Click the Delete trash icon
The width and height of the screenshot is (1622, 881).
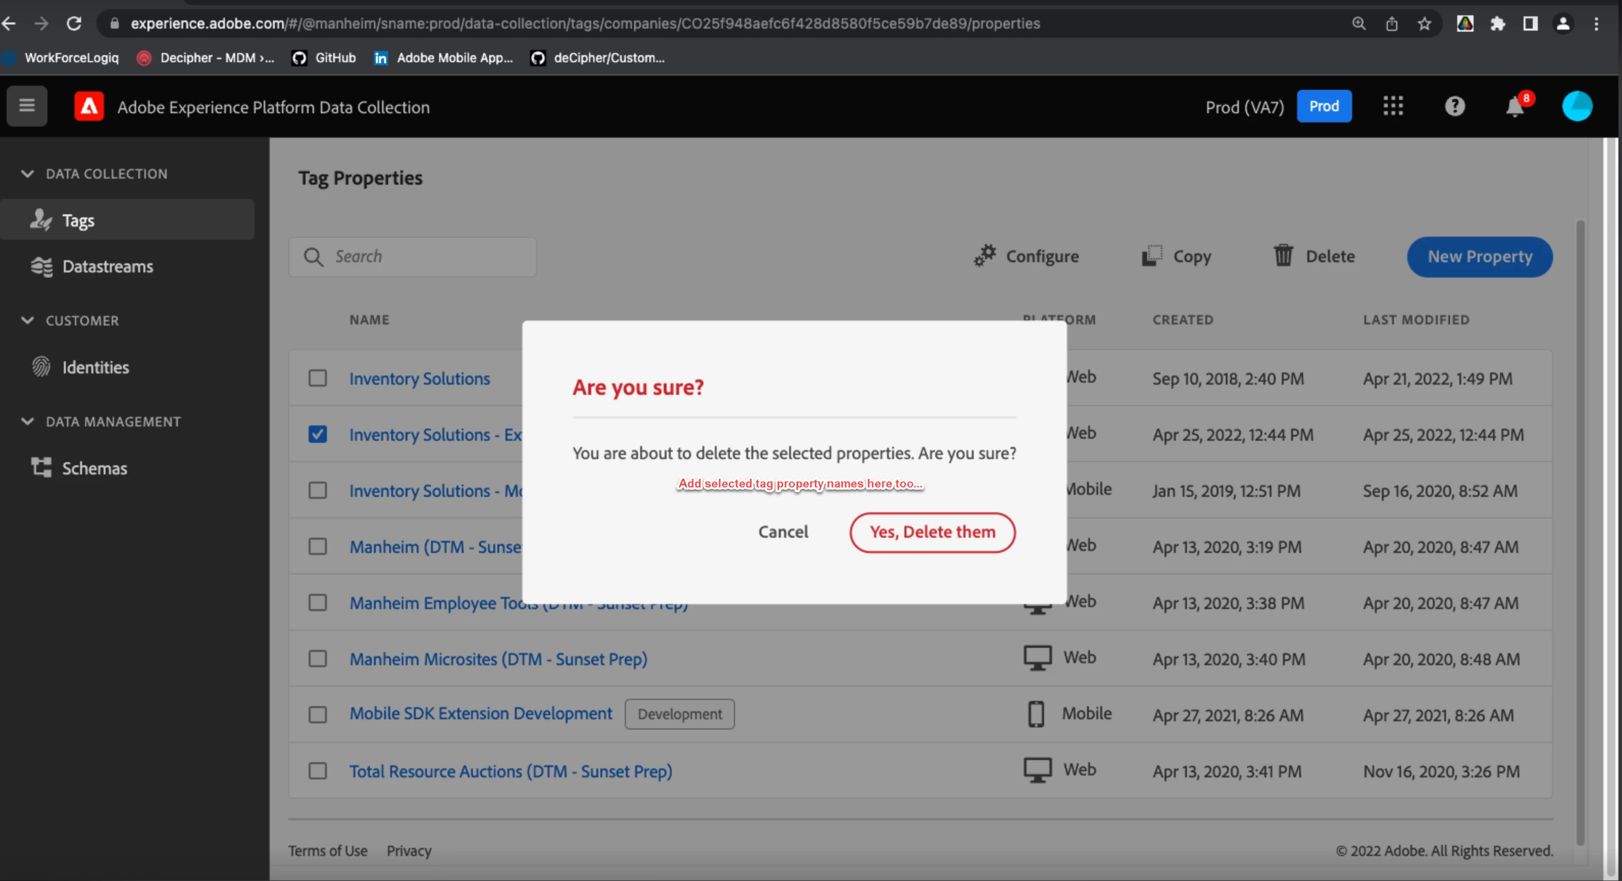click(1283, 256)
